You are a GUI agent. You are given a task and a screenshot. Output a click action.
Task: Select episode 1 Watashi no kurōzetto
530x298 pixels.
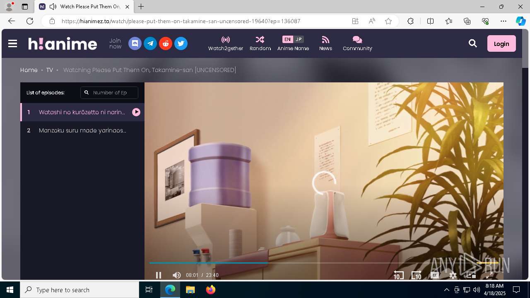coord(82,112)
